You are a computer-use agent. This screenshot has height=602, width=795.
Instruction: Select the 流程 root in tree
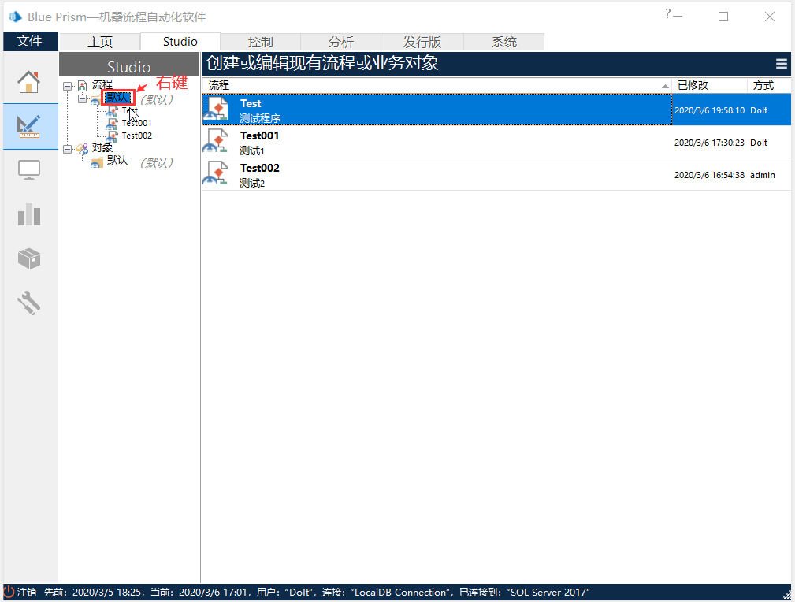(102, 84)
